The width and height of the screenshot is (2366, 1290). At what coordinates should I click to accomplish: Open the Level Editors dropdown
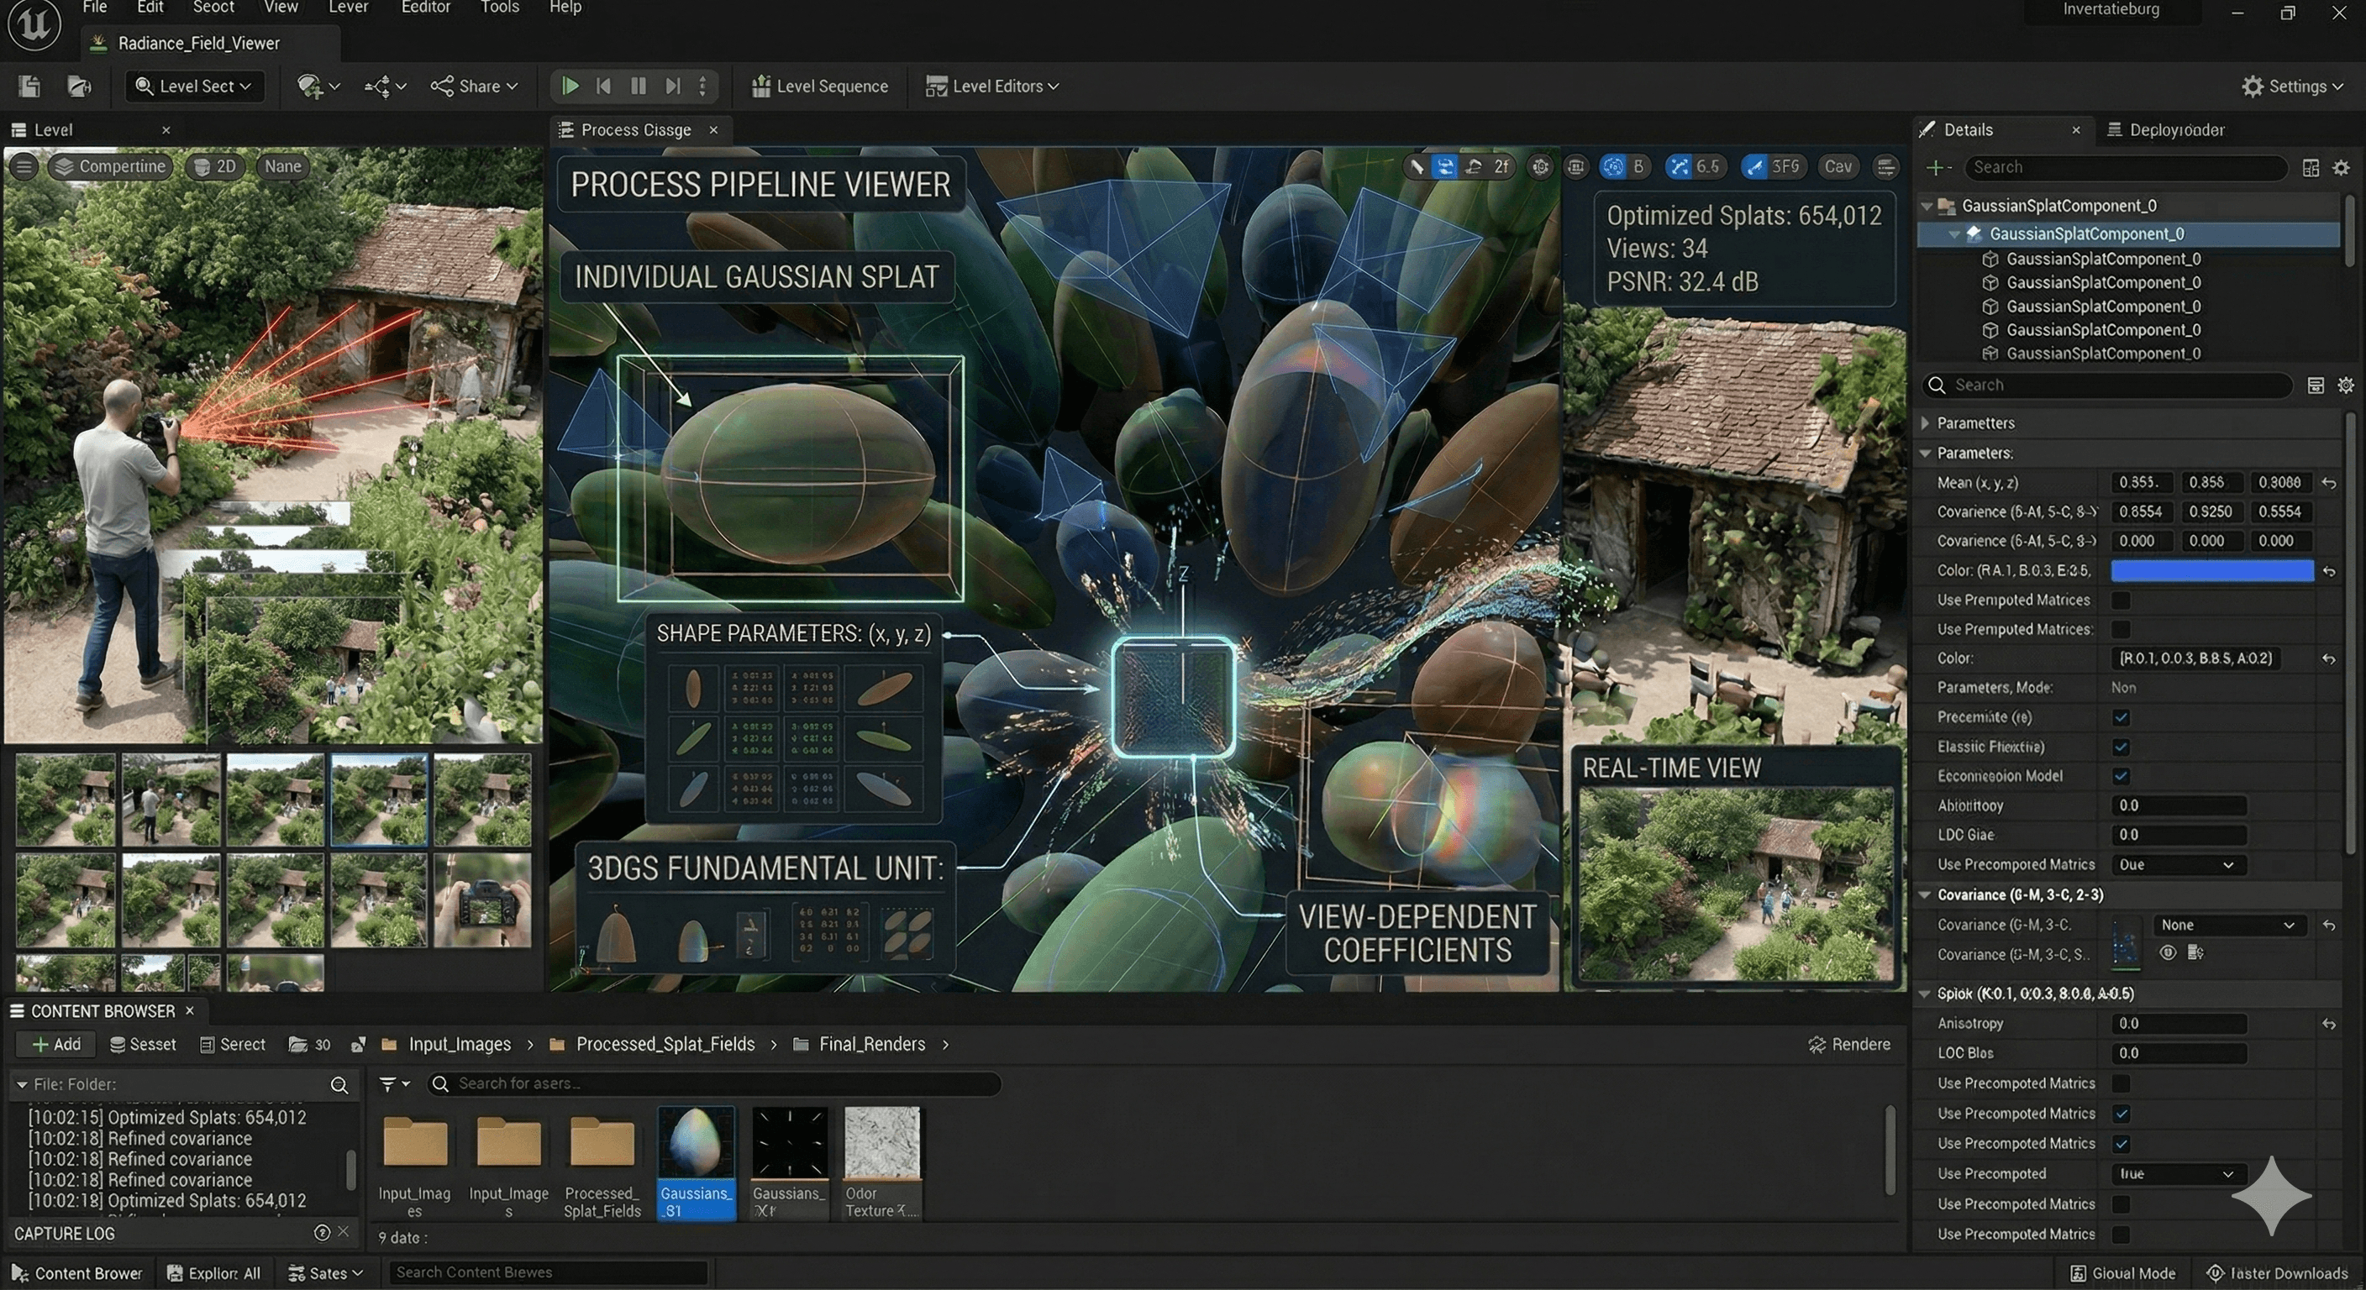tap(994, 87)
